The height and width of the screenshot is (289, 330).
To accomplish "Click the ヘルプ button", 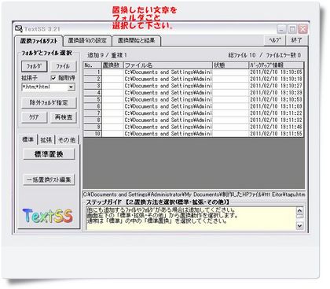I will pos(274,40).
